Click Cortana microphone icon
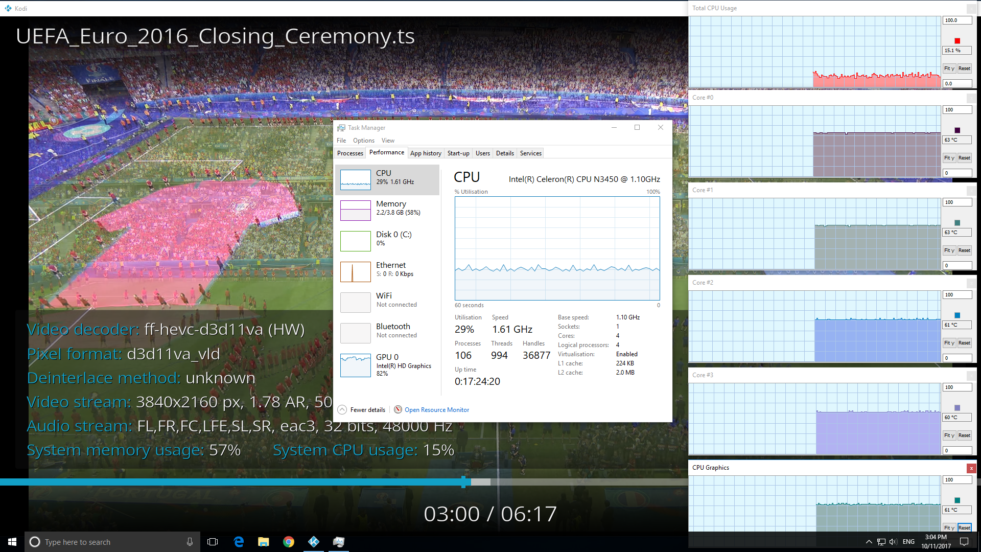The image size is (981, 552). [x=190, y=542]
